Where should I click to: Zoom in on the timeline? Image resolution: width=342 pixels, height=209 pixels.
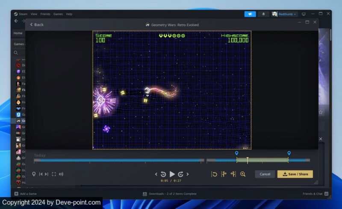pyautogui.click(x=243, y=174)
